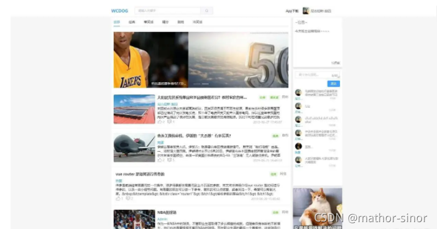The image size is (437, 229).
Task: Select the dimmer carousel indicator dash
Action: [x=197, y=83]
